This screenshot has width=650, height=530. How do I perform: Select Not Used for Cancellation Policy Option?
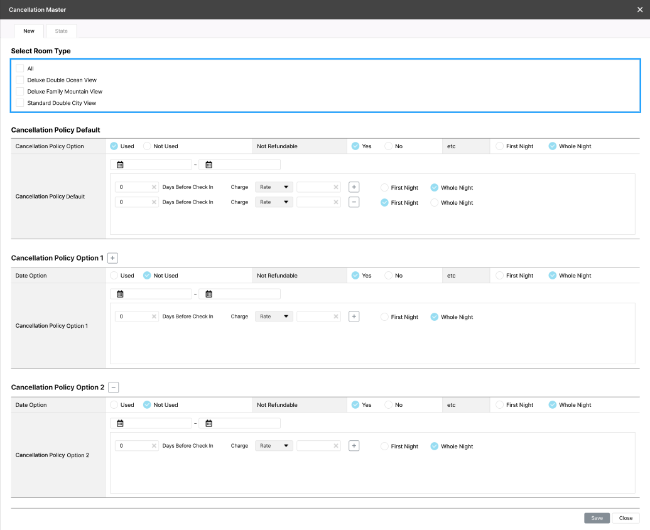click(147, 146)
